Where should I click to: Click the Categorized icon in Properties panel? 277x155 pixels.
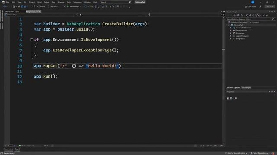pos(228,99)
